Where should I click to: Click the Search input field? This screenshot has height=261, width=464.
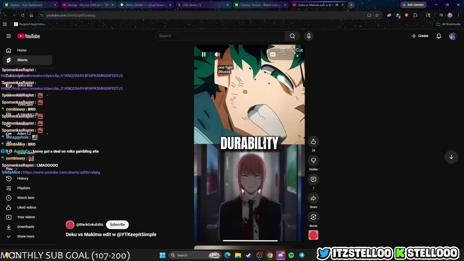pyautogui.click(x=220, y=36)
